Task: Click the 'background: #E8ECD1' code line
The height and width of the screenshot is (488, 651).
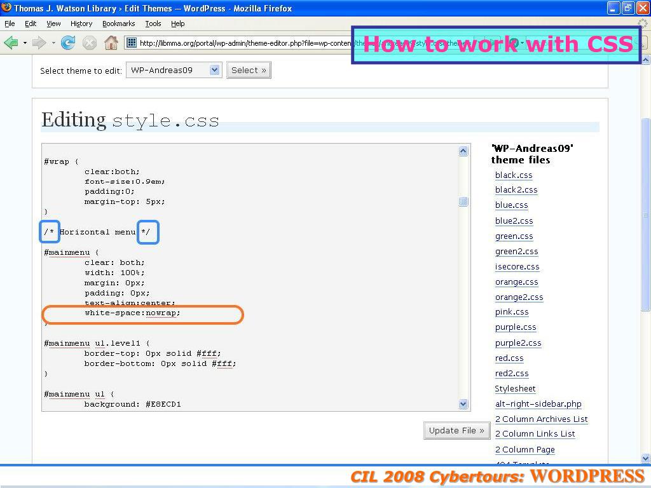Action: tap(132, 404)
